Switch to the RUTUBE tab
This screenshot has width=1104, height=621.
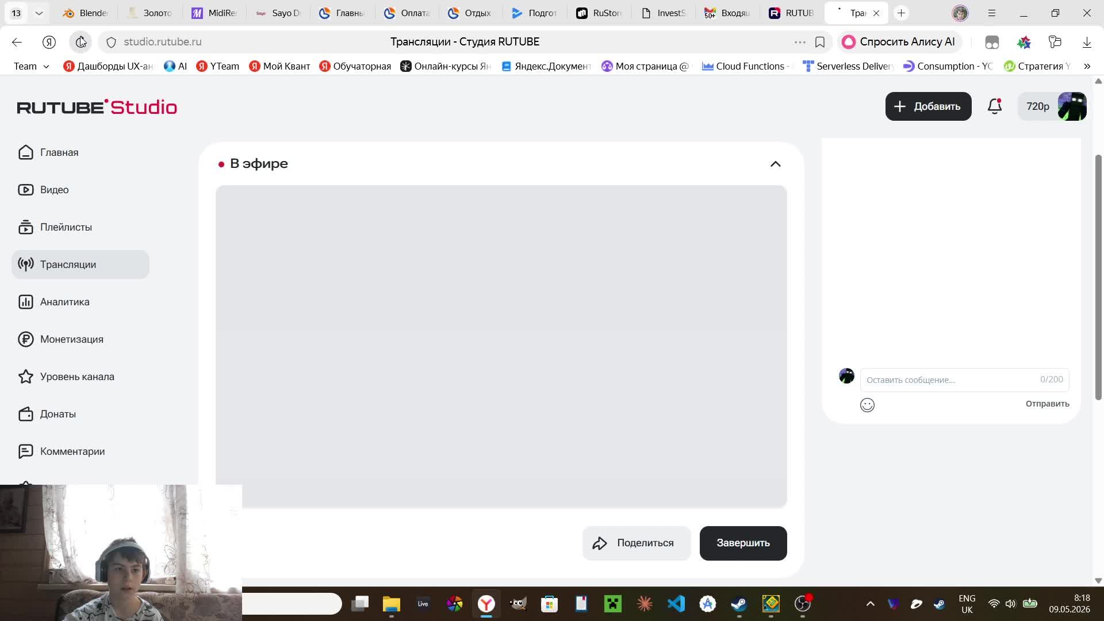(x=792, y=13)
